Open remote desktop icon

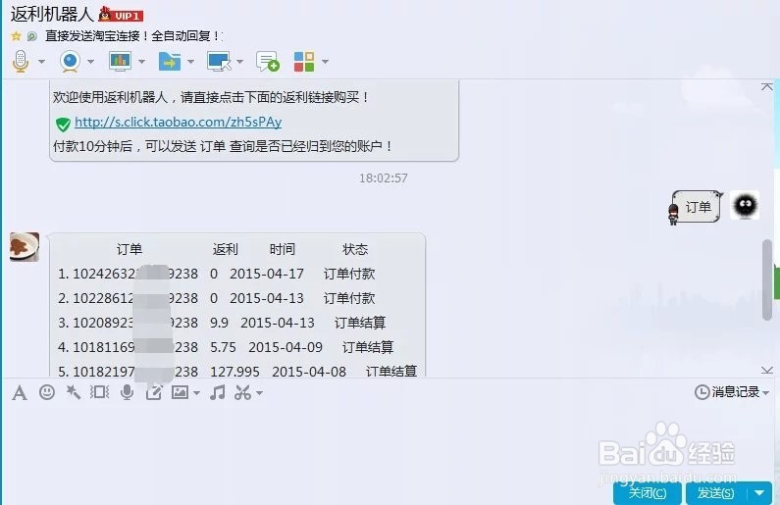coord(219,62)
